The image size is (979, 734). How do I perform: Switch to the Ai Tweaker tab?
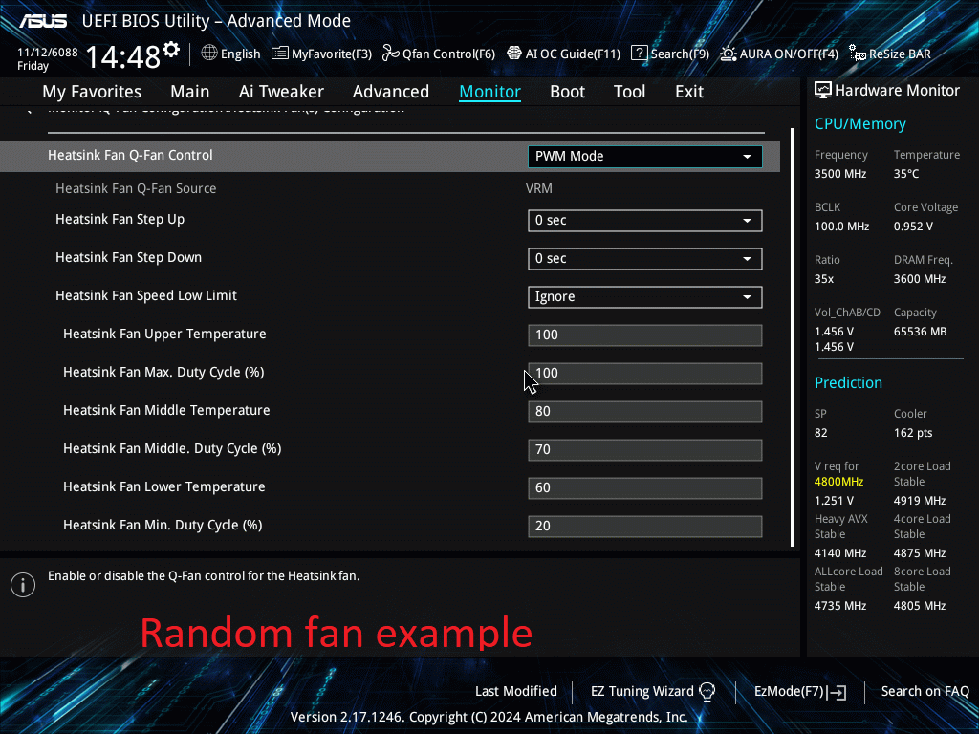point(281,92)
